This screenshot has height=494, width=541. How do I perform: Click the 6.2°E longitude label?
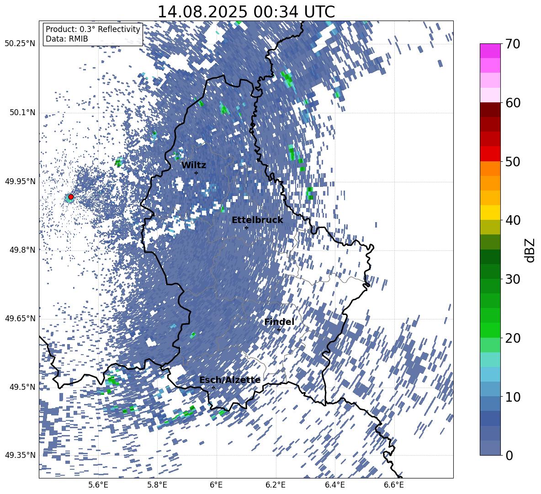tap(276, 485)
